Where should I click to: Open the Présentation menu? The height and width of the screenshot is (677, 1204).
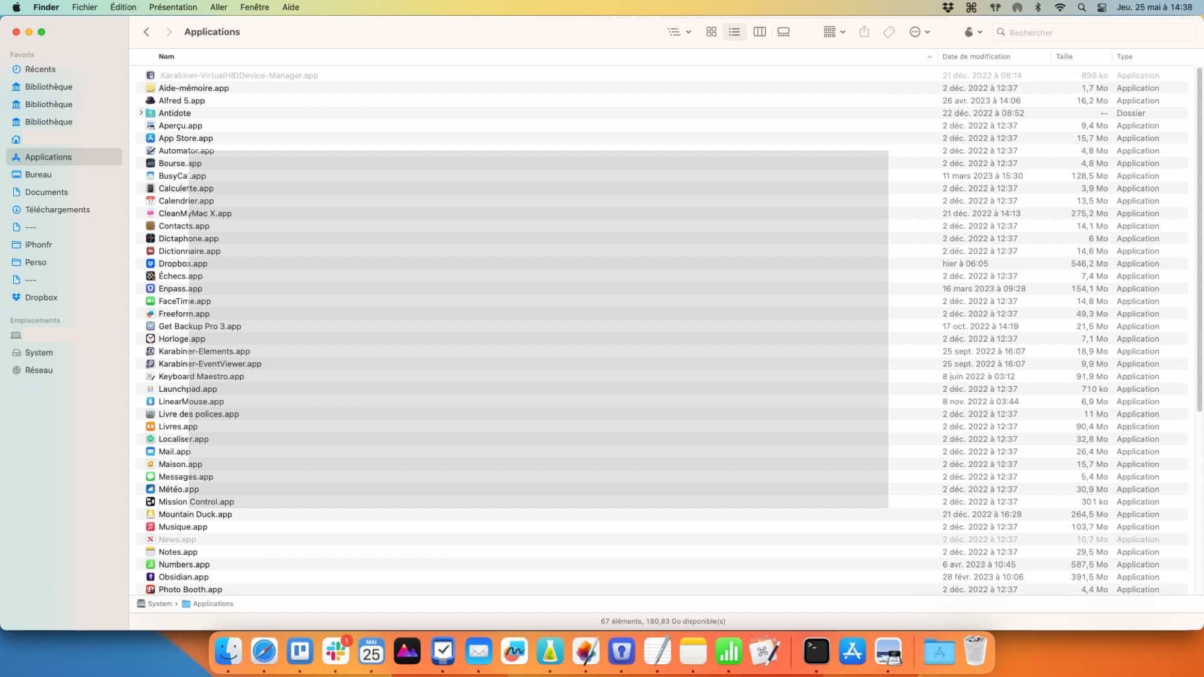173,7
